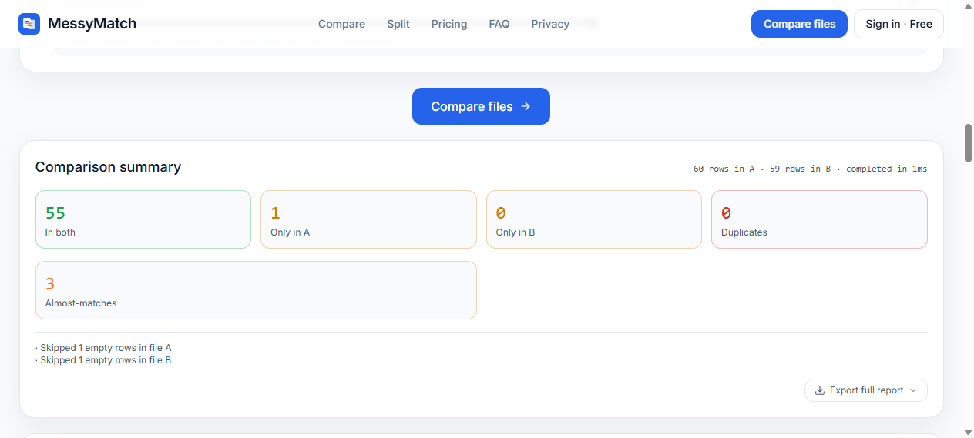Click the large Compare files arrow button

click(x=481, y=106)
